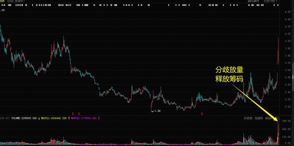Click the first red S marker
Viewport: 294px width, 146px height.
[73, 113]
